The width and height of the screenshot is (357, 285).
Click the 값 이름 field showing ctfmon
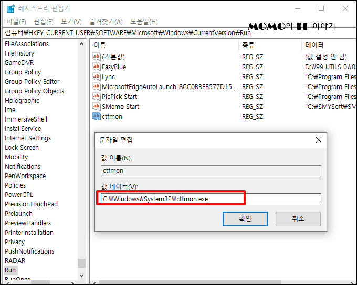(x=211, y=171)
